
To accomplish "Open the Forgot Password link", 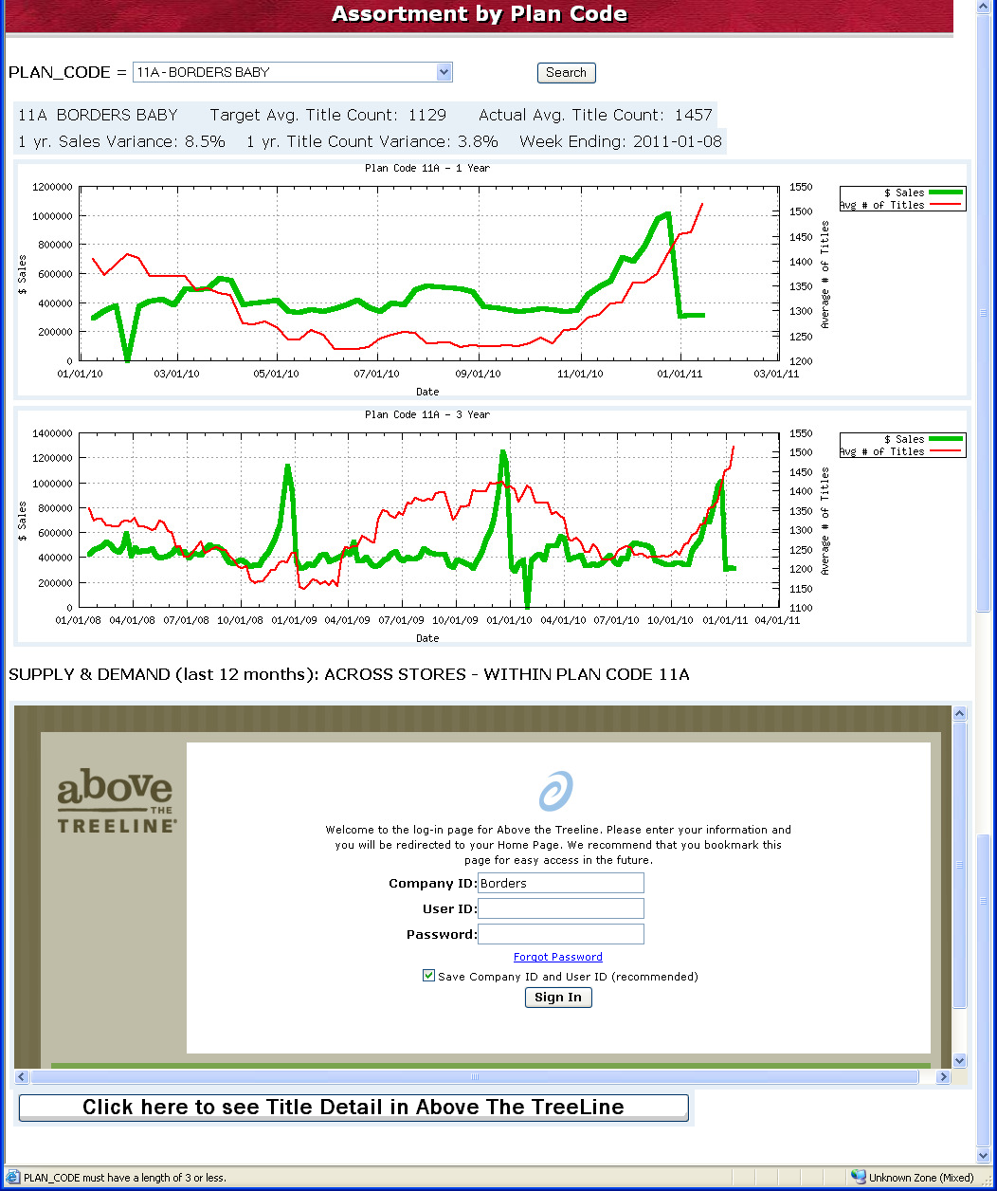I will pyautogui.click(x=558, y=957).
